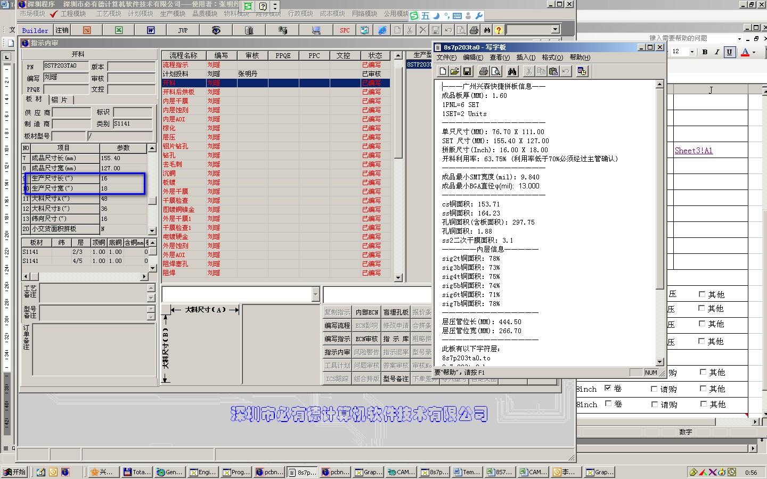767x479 pixels.
Task: Select the 开料 row in process list
Action: tap(276, 83)
